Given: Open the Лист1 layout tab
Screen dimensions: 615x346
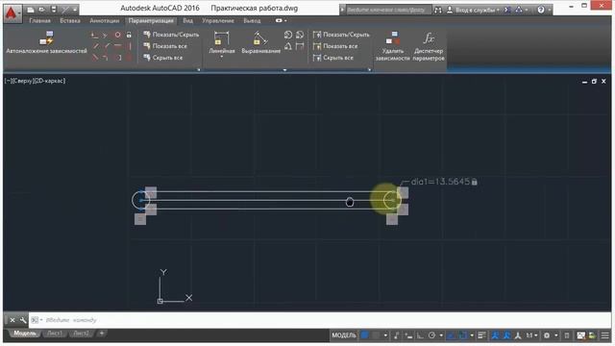Looking at the screenshot, I should tap(55, 334).
